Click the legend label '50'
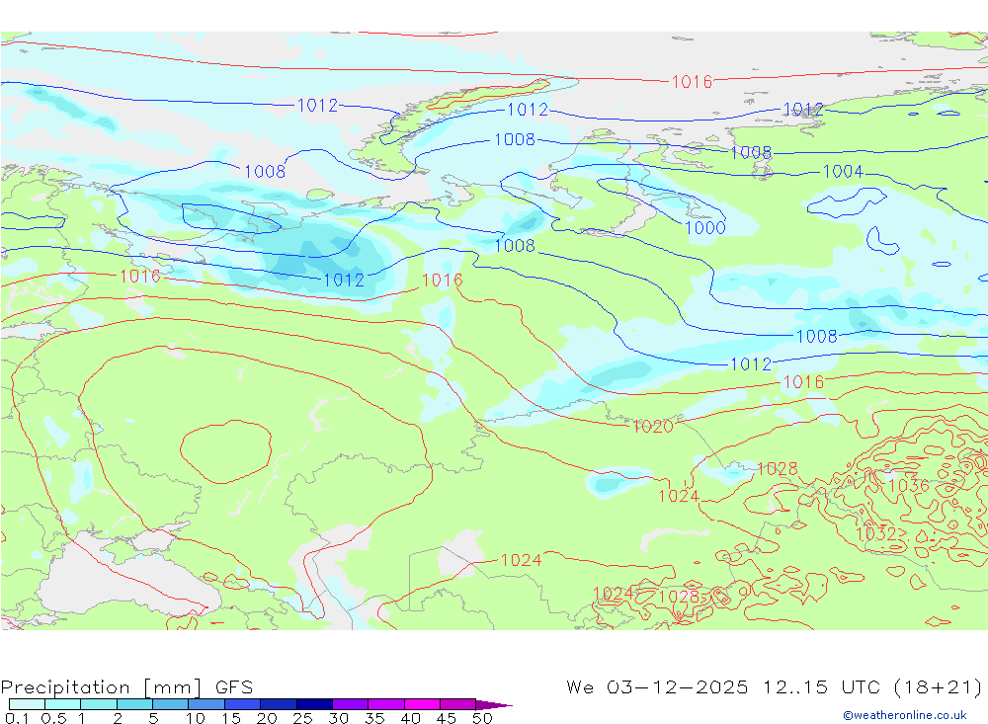Viewport: 988px width, 724px height. 482,718
